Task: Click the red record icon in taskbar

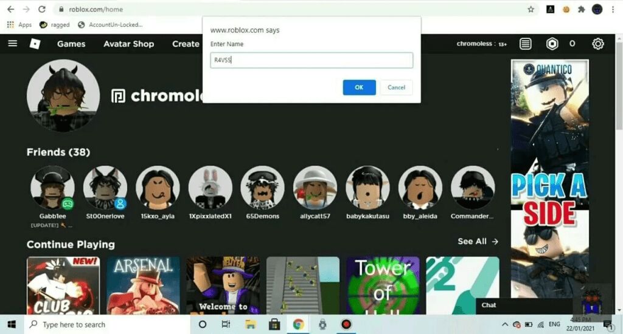Action: 346,324
